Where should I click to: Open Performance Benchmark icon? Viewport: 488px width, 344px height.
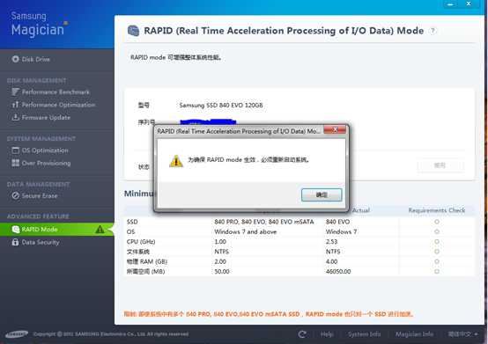[15, 92]
